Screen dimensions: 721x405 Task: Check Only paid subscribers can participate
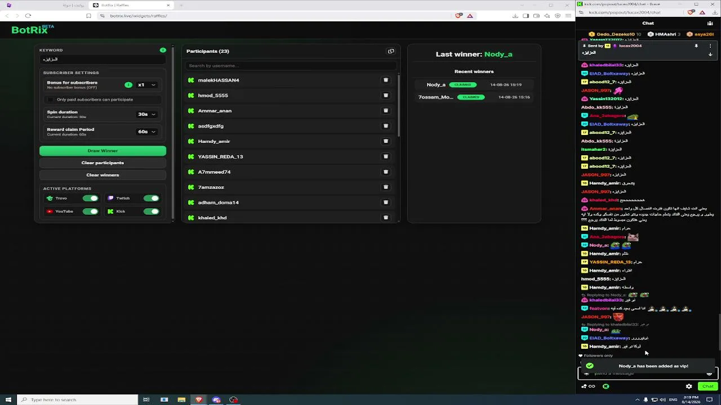click(x=51, y=100)
